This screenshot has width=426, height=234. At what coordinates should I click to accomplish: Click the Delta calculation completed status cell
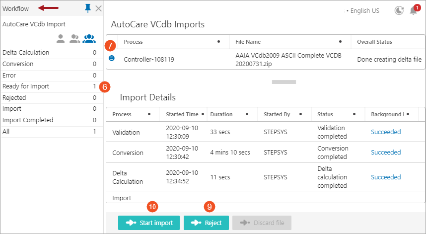332,177
